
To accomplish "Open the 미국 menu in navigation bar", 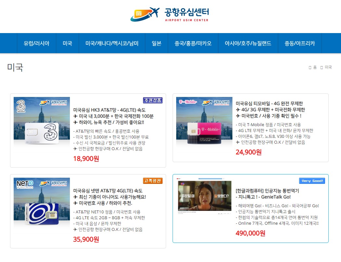I will point(67,43).
